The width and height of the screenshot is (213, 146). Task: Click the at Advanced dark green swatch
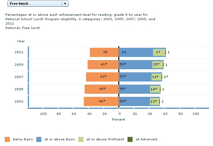[x=130, y=139]
